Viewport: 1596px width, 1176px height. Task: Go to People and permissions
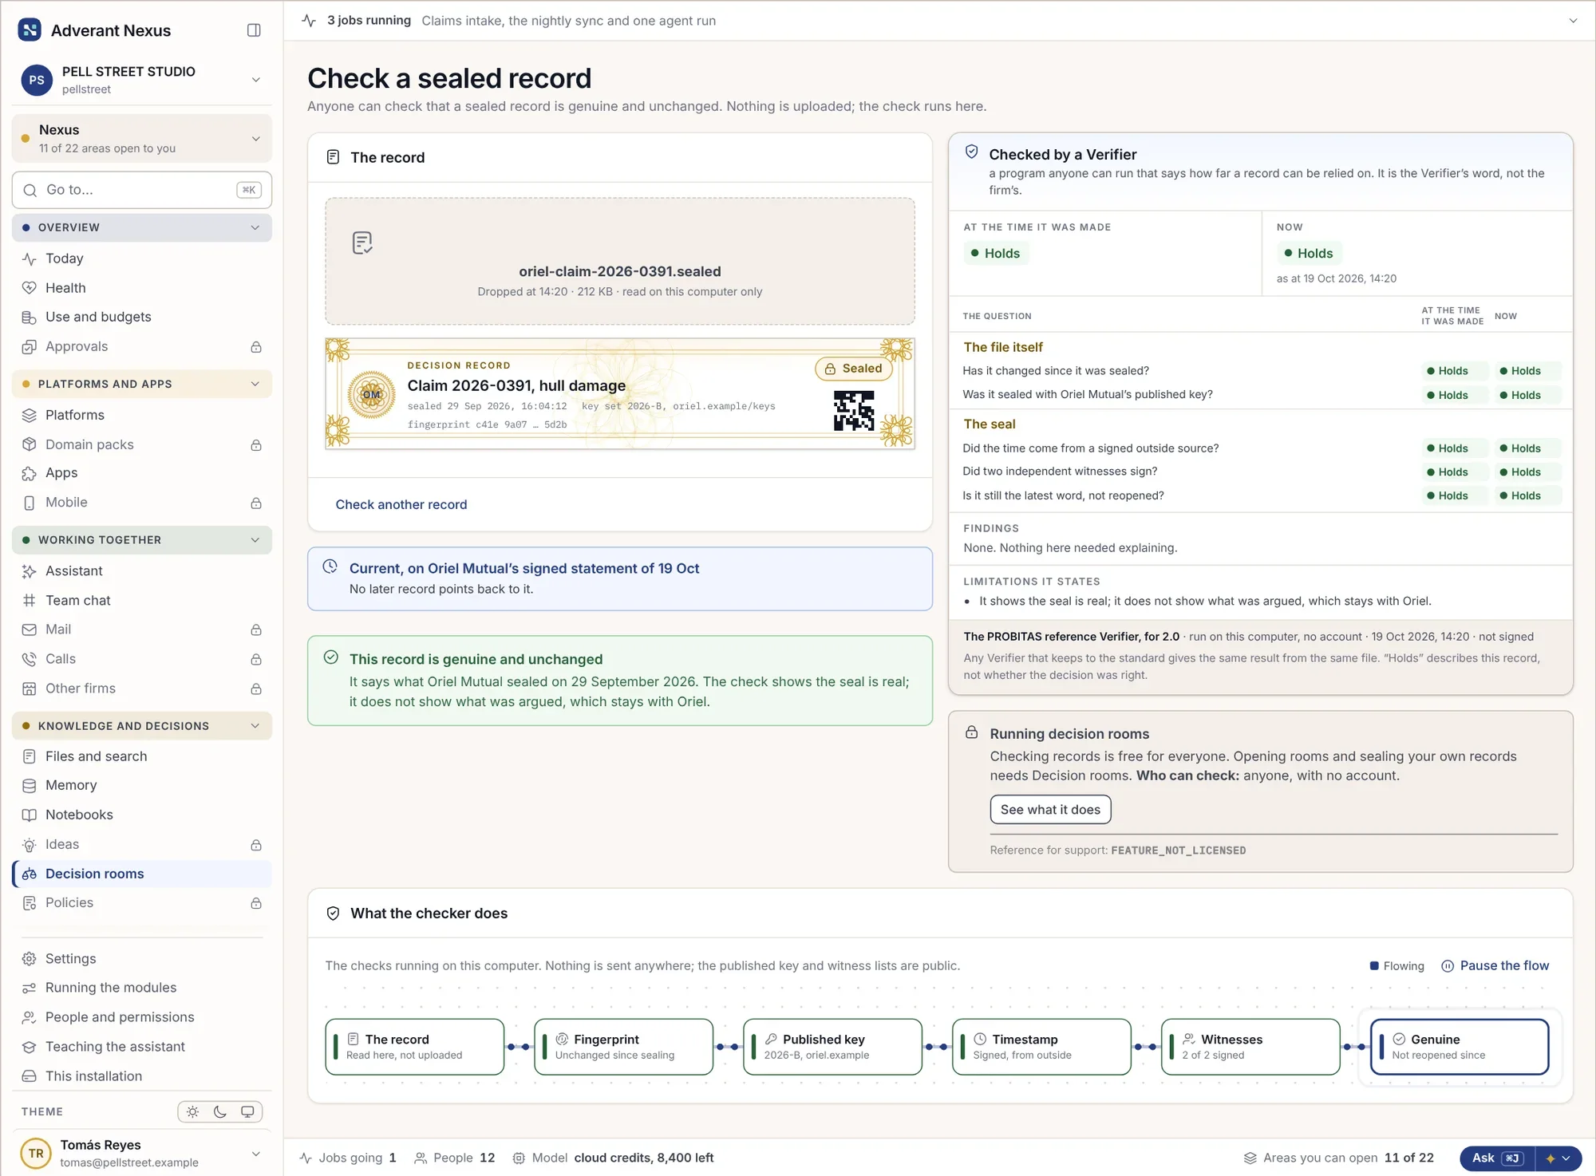(x=142, y=1017)
